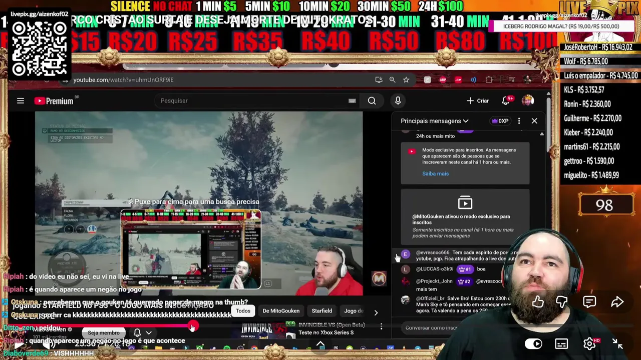The width and height of the screenshot is (641, 360).
Task: Click the video's chevron-up expand arrow
Action: click(x=320, y=344)
